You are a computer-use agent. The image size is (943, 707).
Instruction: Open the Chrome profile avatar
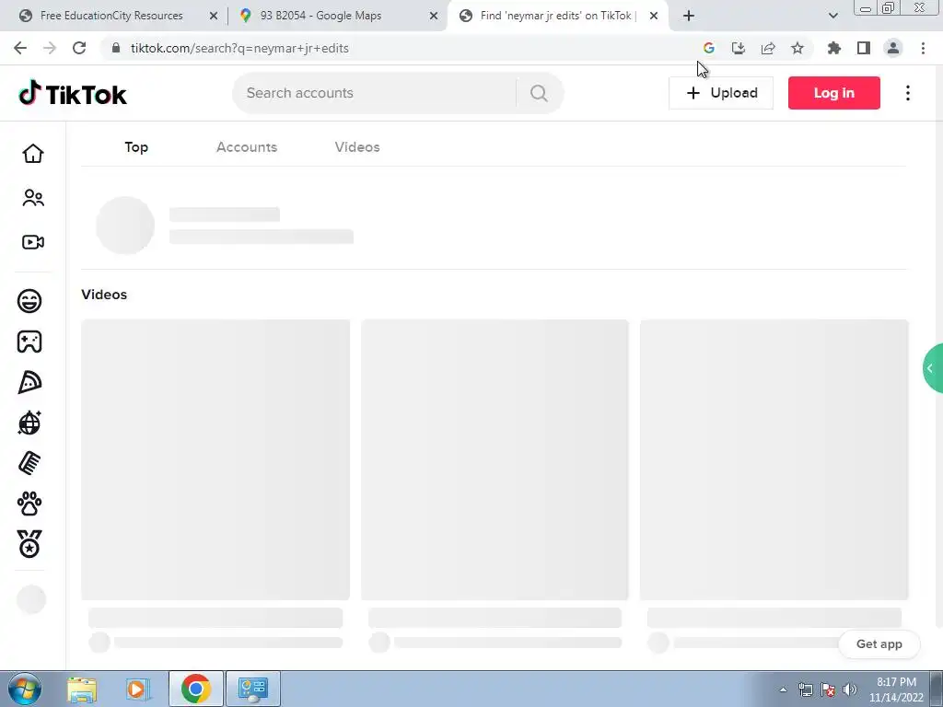point(893,48)
